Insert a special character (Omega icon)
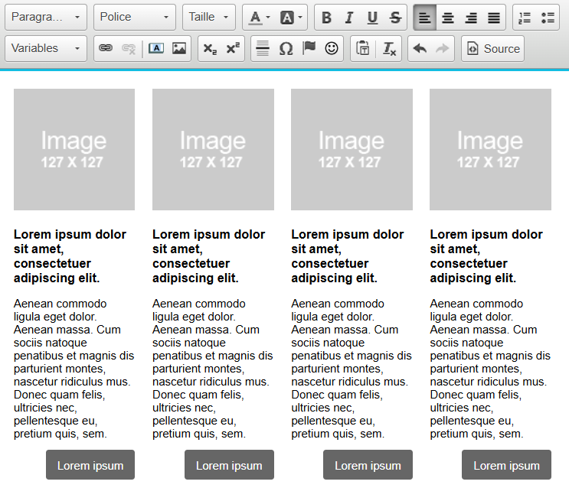569x488 pixels. (286, 48)
